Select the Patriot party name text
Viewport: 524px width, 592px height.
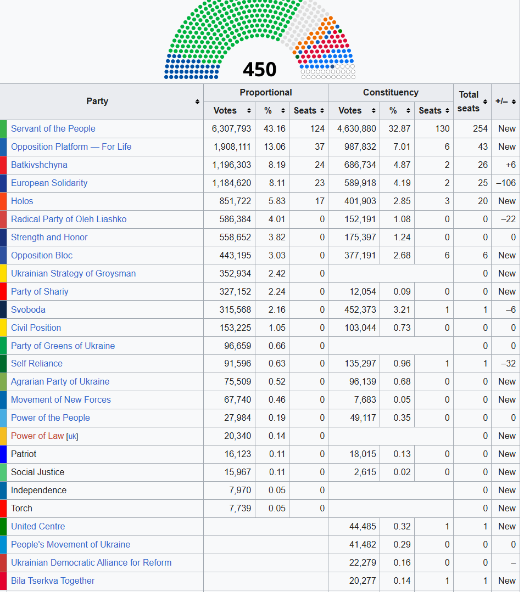pyautogui.click(x=24, y=454)
